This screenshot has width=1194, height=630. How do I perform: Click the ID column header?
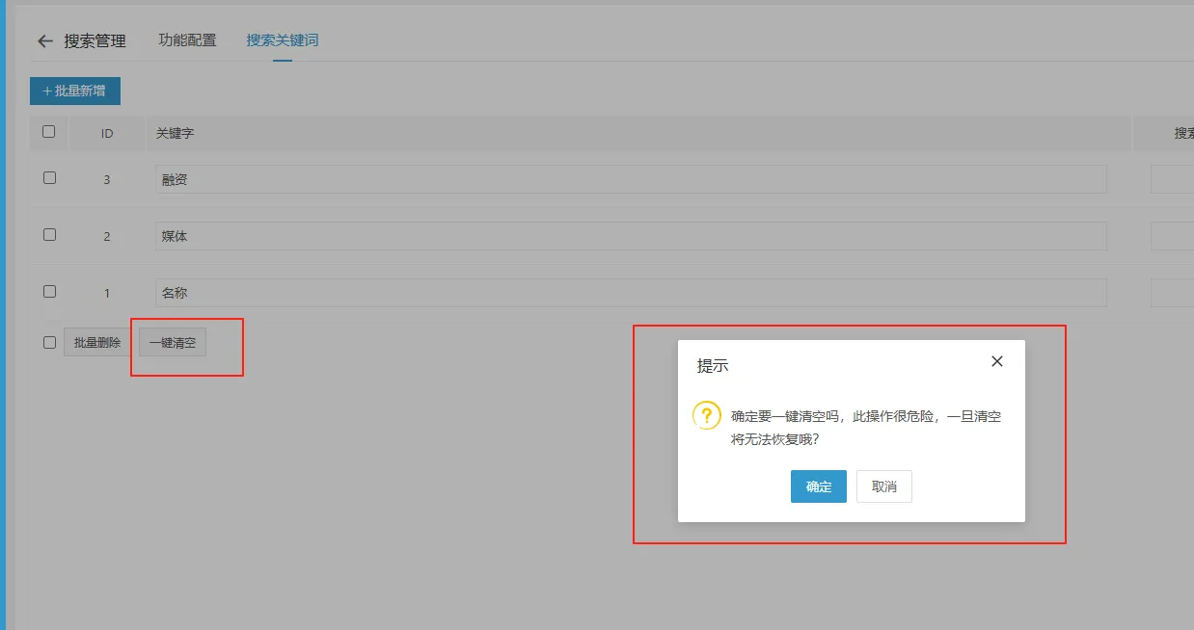point(107,133)
